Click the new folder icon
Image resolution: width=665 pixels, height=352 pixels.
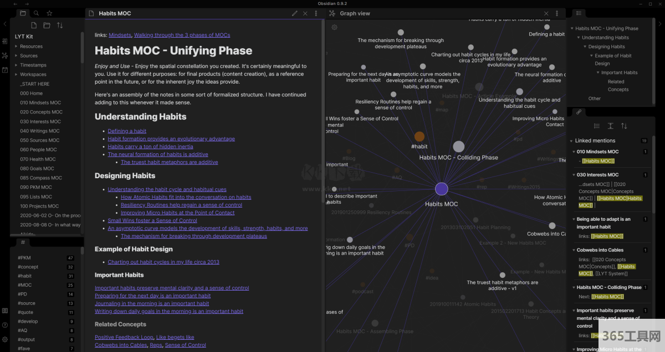point(47,25)
